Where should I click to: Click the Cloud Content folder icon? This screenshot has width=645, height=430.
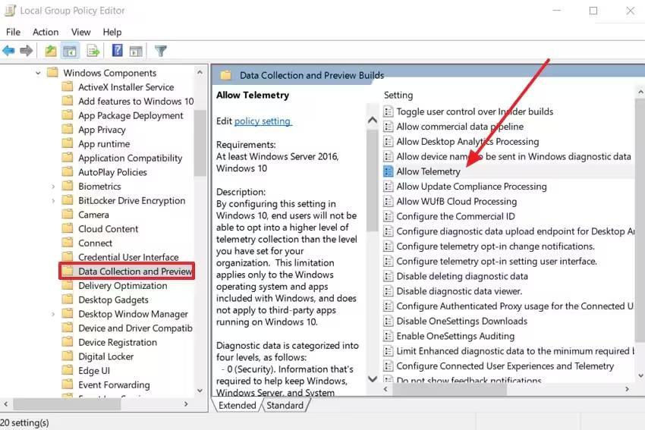coord(67,228)
